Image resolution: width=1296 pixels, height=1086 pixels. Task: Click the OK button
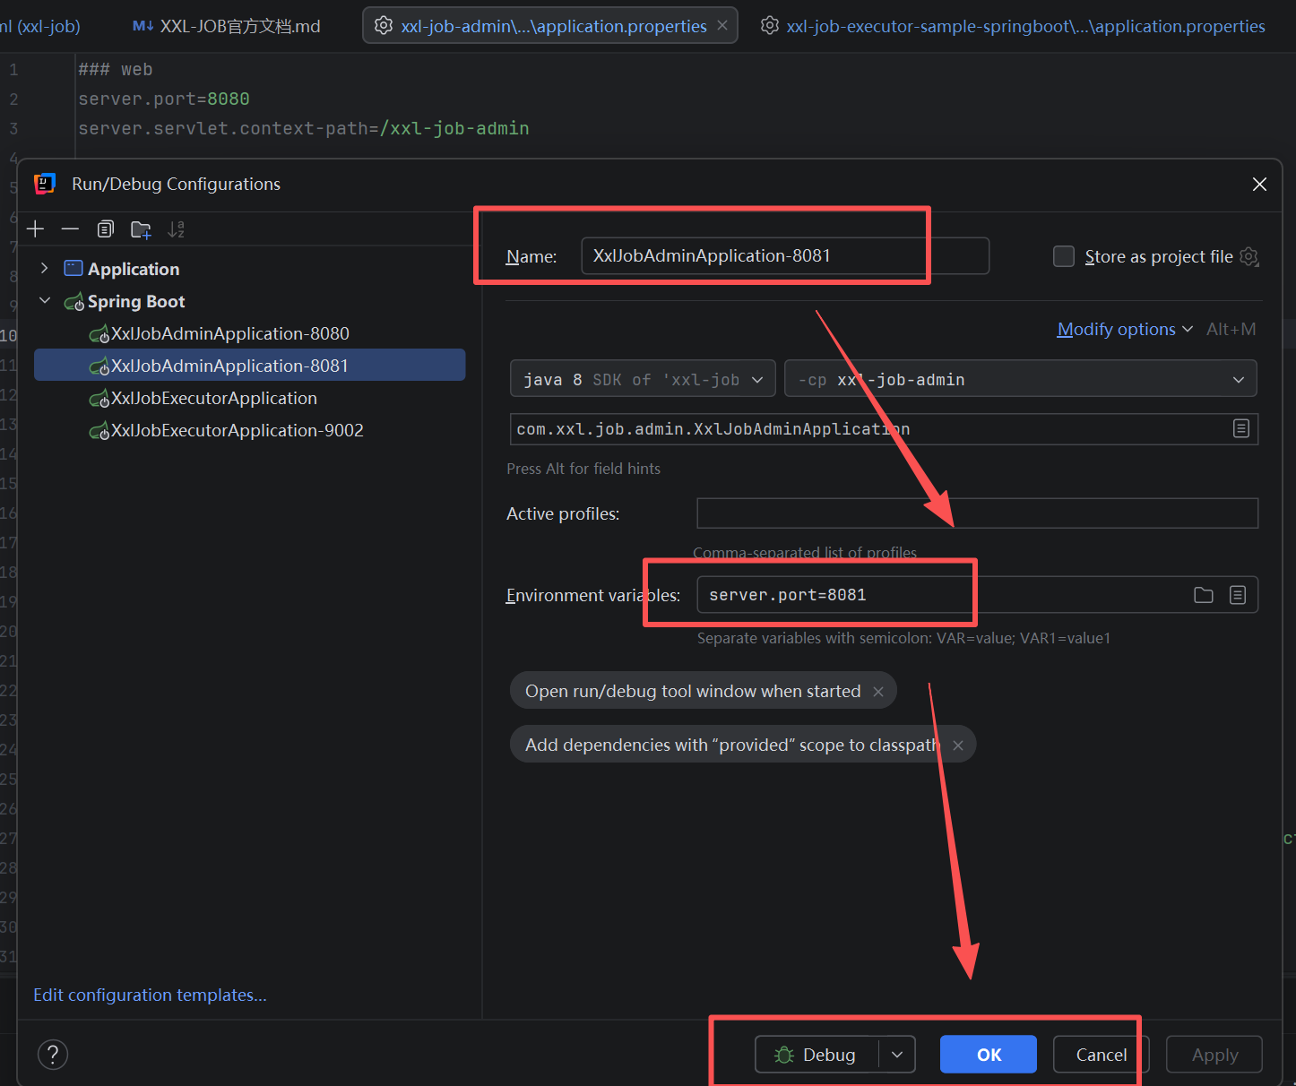click(x=989, y=1055)
